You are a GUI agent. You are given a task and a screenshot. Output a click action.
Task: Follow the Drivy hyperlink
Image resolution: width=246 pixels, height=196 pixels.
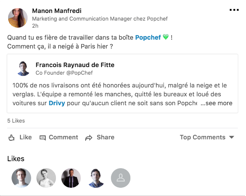(x=57, y=103)
